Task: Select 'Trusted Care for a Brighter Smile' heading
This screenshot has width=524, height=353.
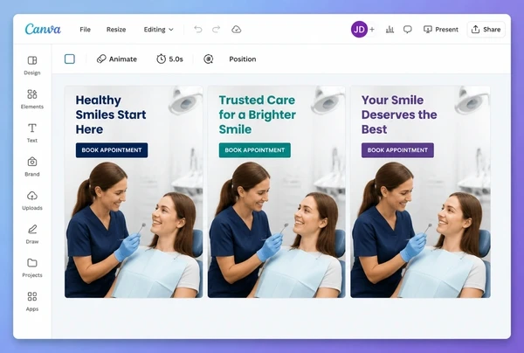Action: coord(258,114)
